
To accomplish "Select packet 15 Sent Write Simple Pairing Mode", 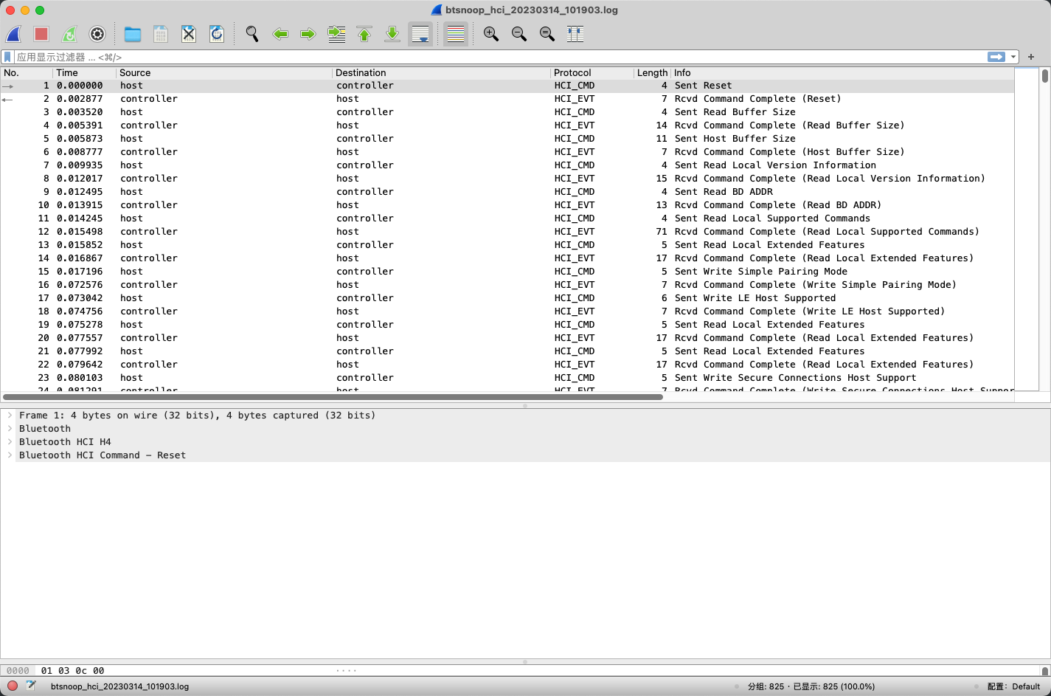I will tap(507, 272).
